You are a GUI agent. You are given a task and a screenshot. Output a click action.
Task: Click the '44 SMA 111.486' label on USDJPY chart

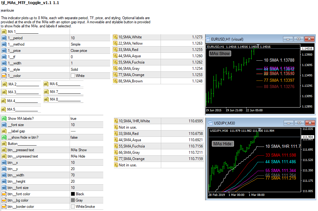pyautogui.click(x=281, y=162)
